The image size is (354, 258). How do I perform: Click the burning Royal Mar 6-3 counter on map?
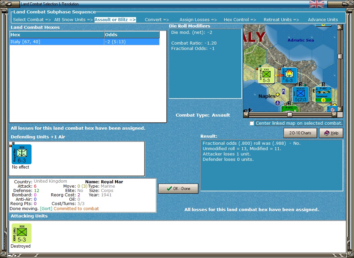click(x=289, y=76)
